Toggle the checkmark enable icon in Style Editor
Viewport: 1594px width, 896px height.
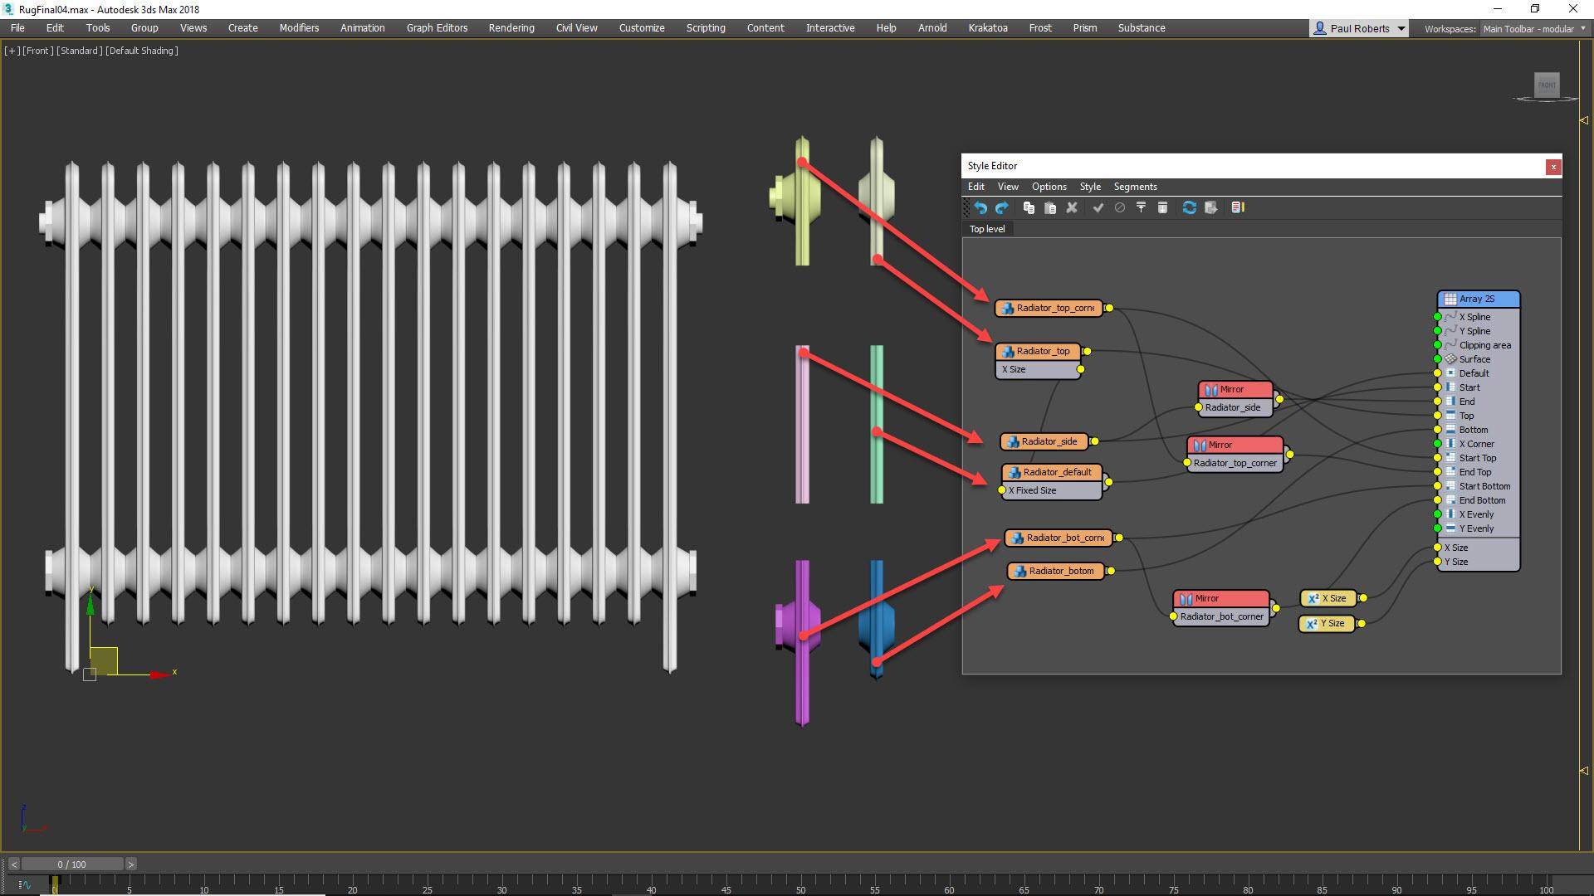pos(1098,207)
